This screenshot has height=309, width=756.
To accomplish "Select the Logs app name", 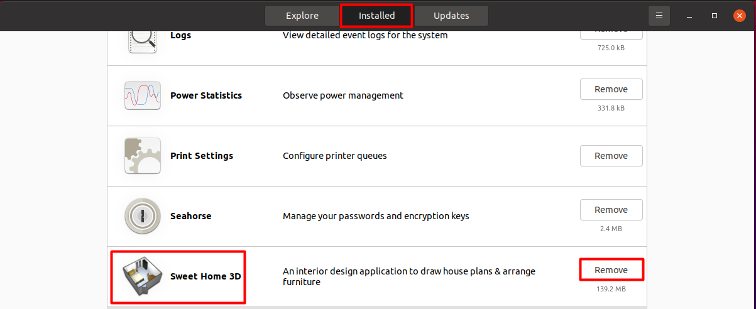I will coord(180,35).
